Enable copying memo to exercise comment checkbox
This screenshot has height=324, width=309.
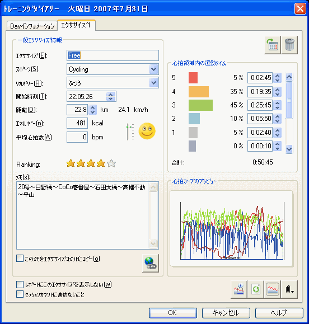pyautogui.click(x=20, y=259)
